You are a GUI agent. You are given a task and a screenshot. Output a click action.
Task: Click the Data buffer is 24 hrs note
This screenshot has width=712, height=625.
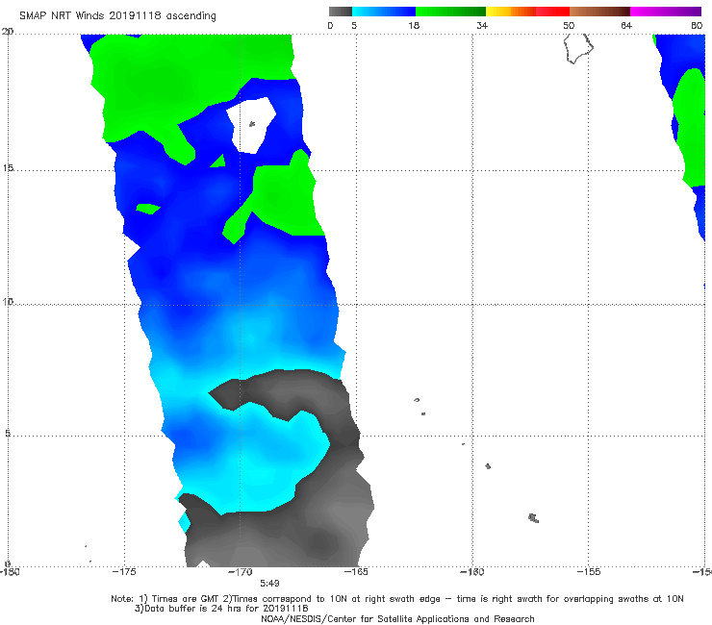[x=221, y=609]
